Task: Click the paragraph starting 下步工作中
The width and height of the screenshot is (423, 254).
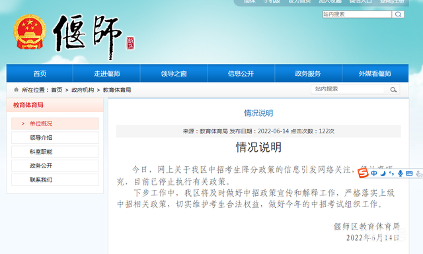Action: [256, 199]
